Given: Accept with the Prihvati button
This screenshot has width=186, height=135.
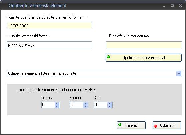Looking at the screenshot, I should tap(131, 125).
